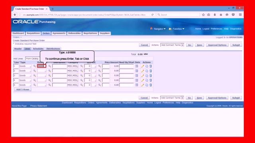The height and width of the screenshot is (143, 255).
Task: Click the pencil update icon for line 2
Action: tap(143, 71)
